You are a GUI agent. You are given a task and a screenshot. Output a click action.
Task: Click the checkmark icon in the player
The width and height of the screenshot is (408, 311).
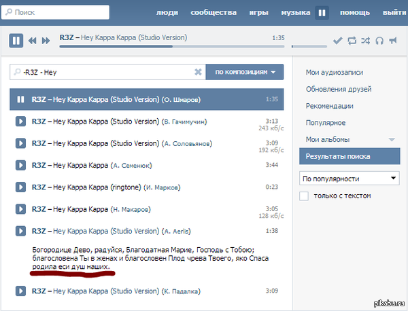337,41
